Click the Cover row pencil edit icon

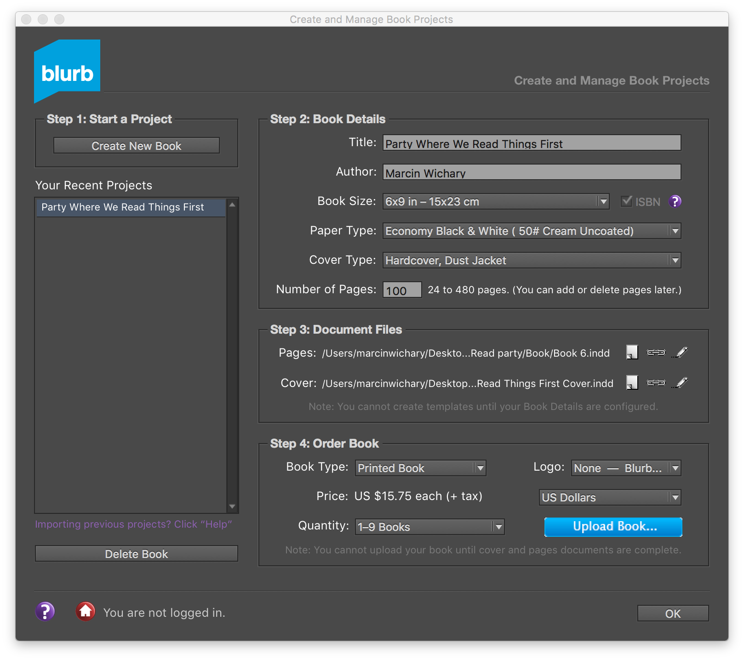680,382
